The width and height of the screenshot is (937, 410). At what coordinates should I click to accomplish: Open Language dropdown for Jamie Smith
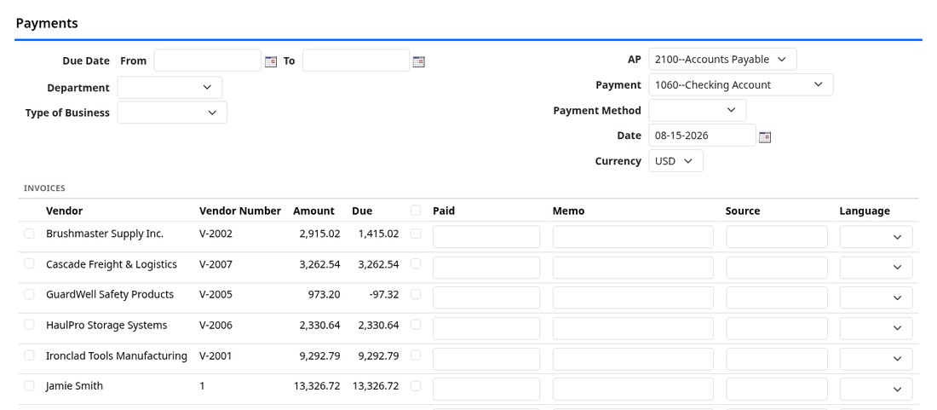(x=876, y=389)
